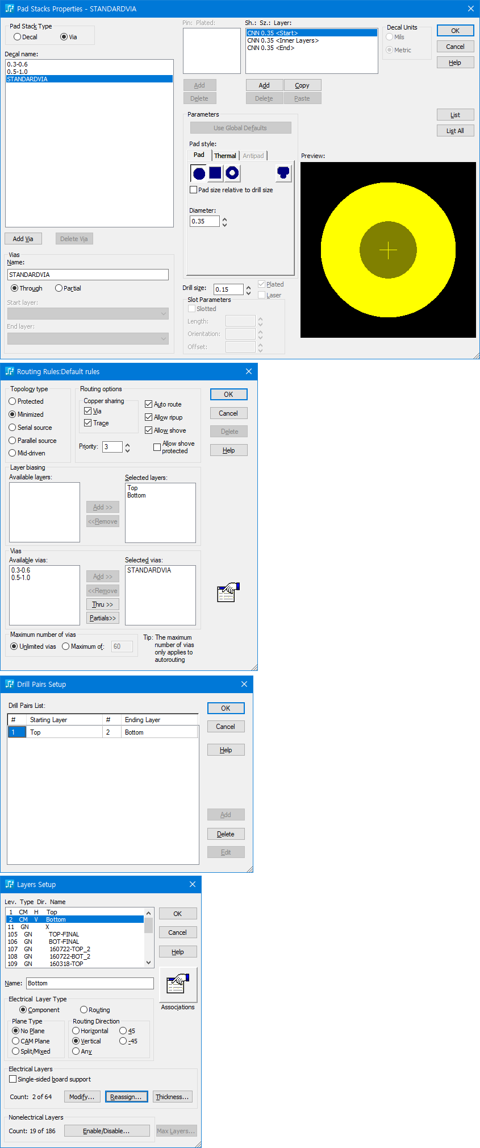Image resolution: width=480 pixels, height=1148 pixels.
Task: Click the odd-shaped pad style icon
Action: pos(283,173)
